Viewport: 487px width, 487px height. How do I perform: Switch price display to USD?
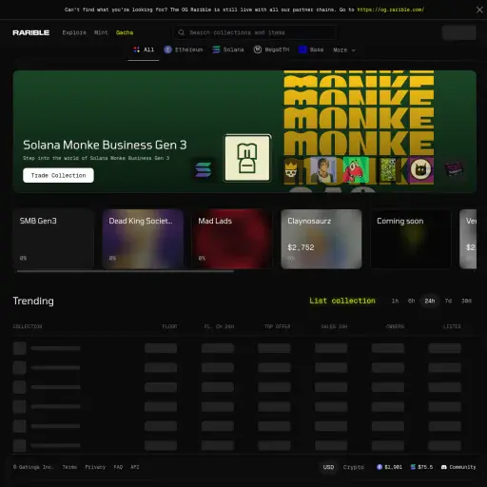tap(328, 467)
